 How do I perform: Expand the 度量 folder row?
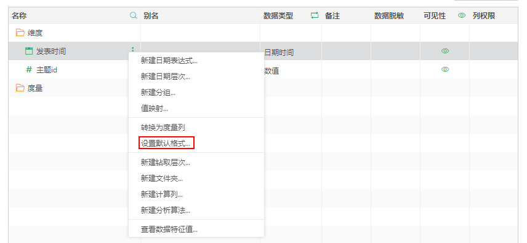click(x=74, y=88)
